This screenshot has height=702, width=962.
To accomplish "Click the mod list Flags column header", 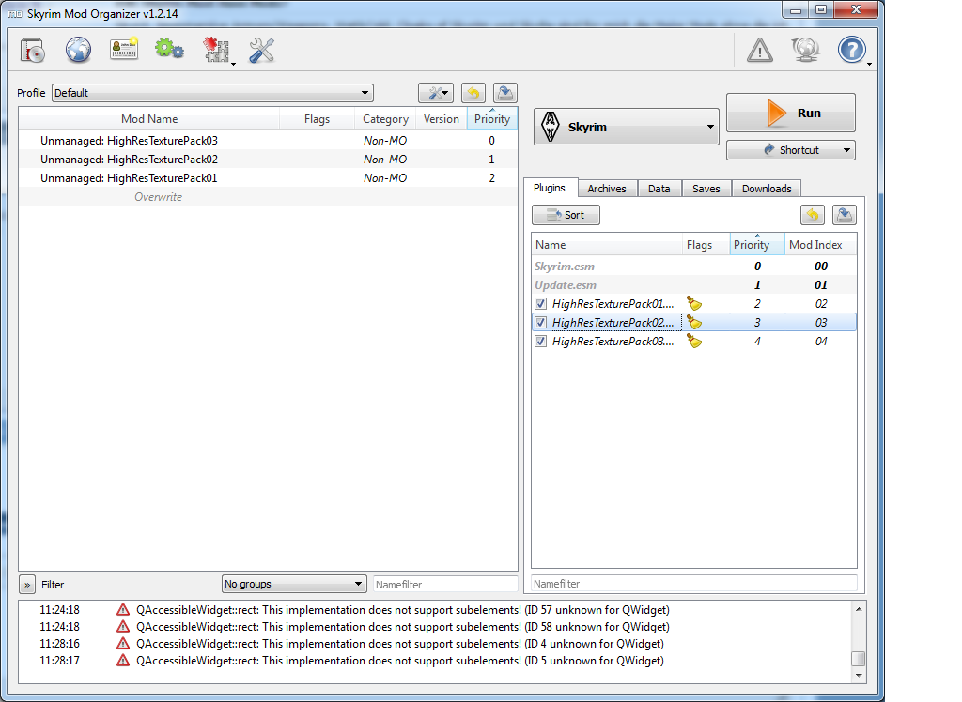I will tap(317, 119).
